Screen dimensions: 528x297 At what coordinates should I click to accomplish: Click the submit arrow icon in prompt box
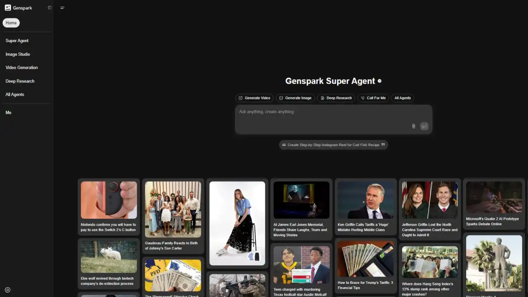tap(424, 126)
